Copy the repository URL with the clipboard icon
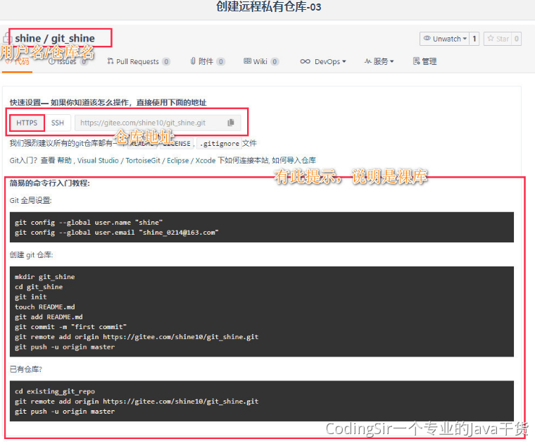The width and height of the screenshot is (535, 444). coord(231,123)
